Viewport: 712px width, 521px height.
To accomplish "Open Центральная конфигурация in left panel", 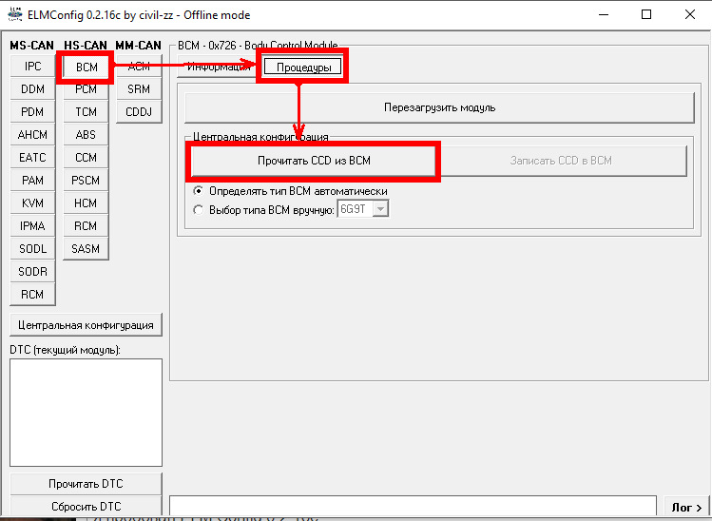I will pyautogui.click(x=86, y=325).
